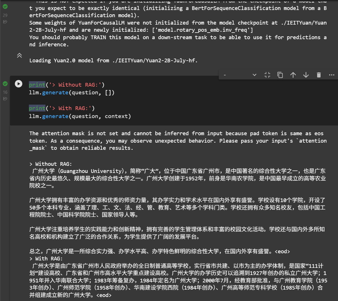Copy the cell using the duplicate icon
Viewport: 338px width, 301px height.
[x=280, y=75]
